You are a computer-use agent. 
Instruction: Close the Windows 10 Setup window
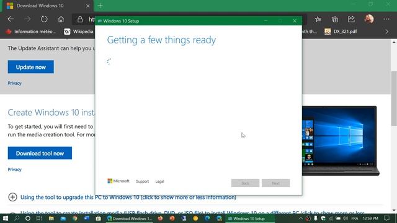click(295, 21)
